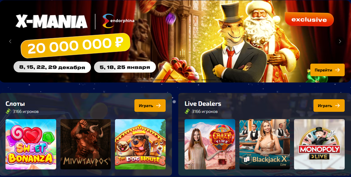Launch the Monopoly Live game
The width and height of the screenshot is (351, 177).
tap(319, 144)
